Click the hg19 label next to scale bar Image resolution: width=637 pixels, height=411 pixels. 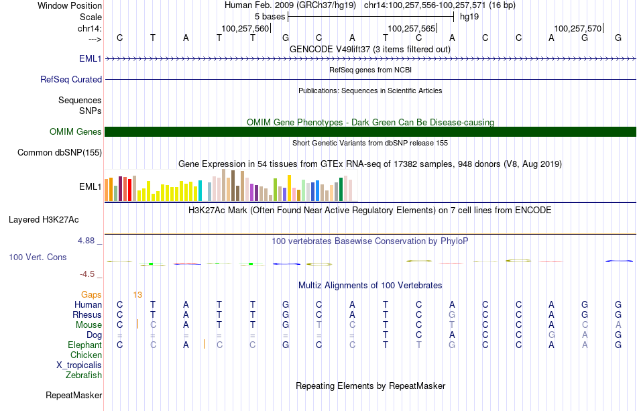469,17
